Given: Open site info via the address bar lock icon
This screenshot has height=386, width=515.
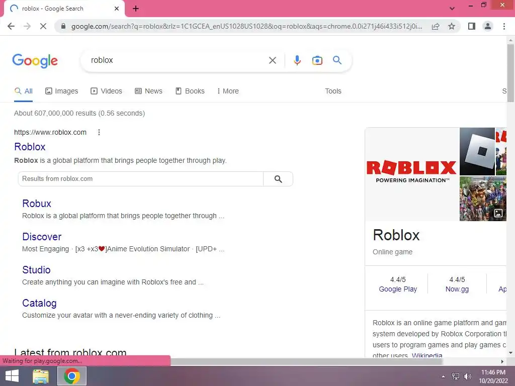Looking at the screenshot, I should click(63, 26).
